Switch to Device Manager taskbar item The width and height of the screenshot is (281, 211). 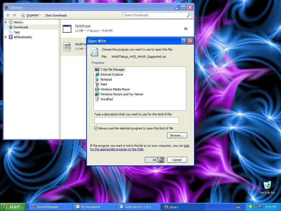[x=50, y=207]
